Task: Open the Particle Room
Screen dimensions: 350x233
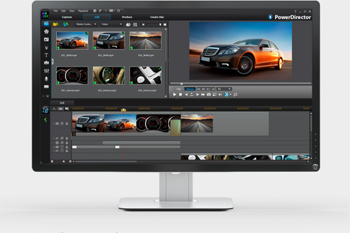Action: point(46,47)
